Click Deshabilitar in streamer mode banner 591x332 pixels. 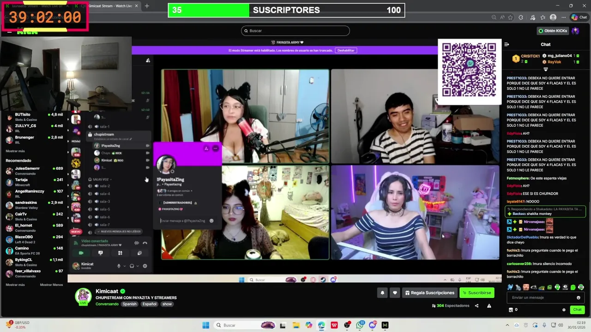click(345, 50)
